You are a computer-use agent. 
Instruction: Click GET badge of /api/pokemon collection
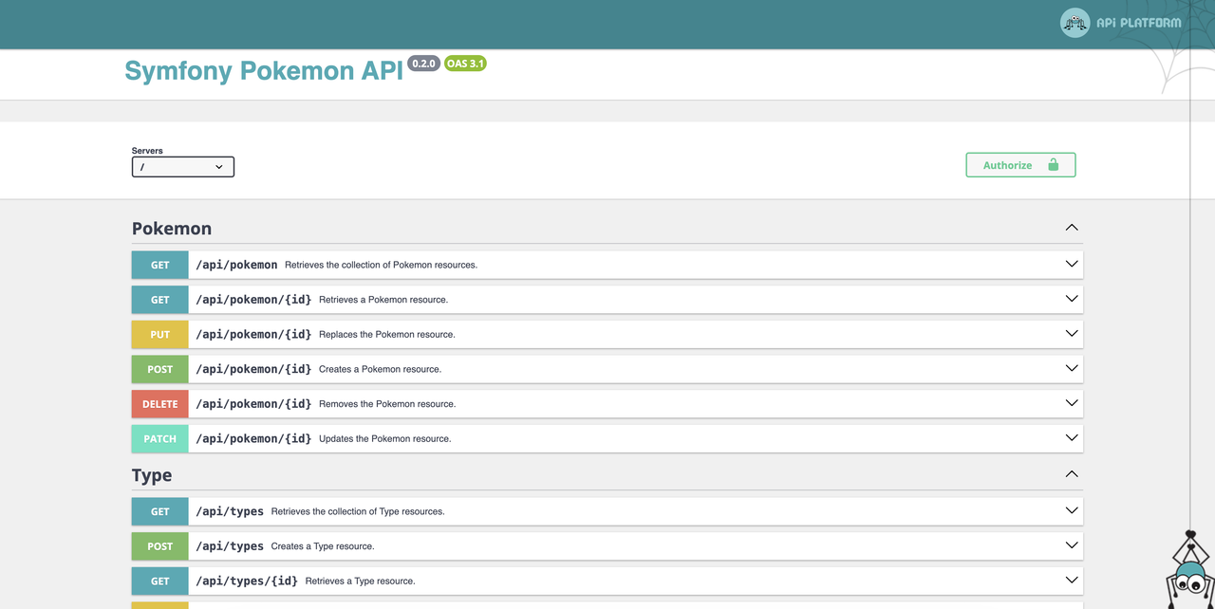click(x=160, y=265)
